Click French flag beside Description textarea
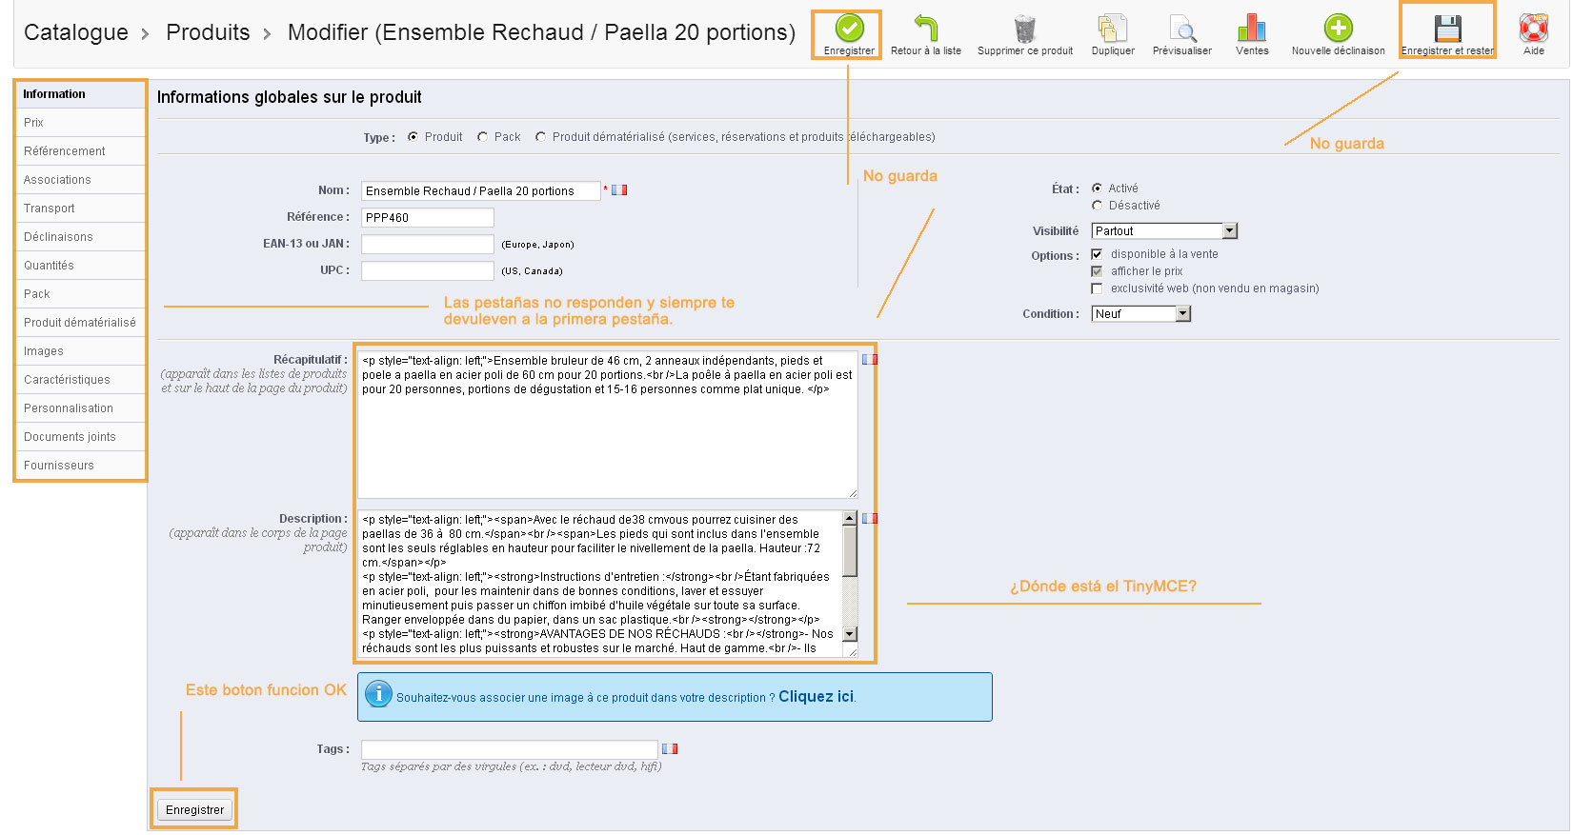Image resolution: width=1573 pixels, height=835 pixels. [x=870, y=518]
